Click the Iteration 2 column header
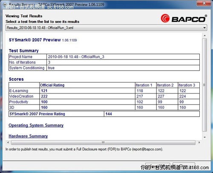This screenshot has height=173, width=213. tap(165, 85)
